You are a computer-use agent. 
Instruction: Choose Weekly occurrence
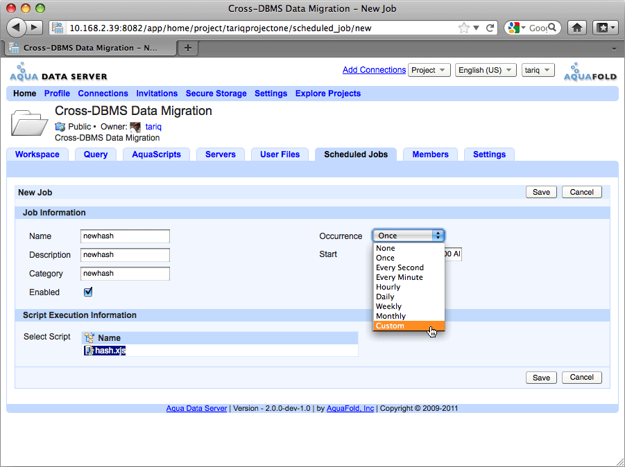(x=409, y=306)
